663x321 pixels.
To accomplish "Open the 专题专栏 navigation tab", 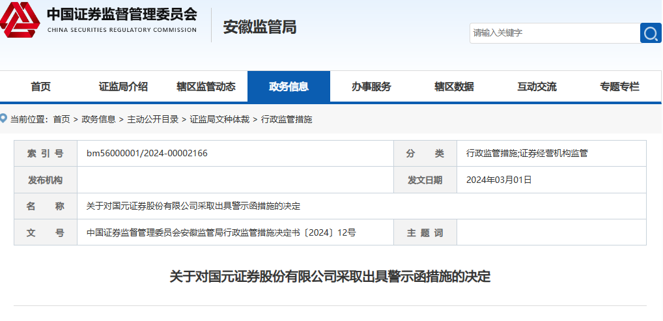I will (619, 87).
